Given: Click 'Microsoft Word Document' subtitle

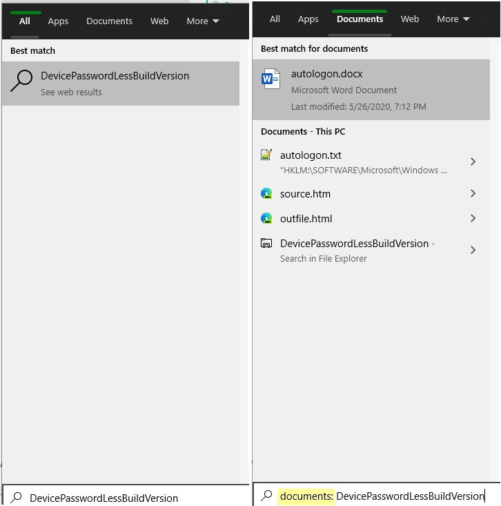Looking at the screenshot, I should point(344,90).
